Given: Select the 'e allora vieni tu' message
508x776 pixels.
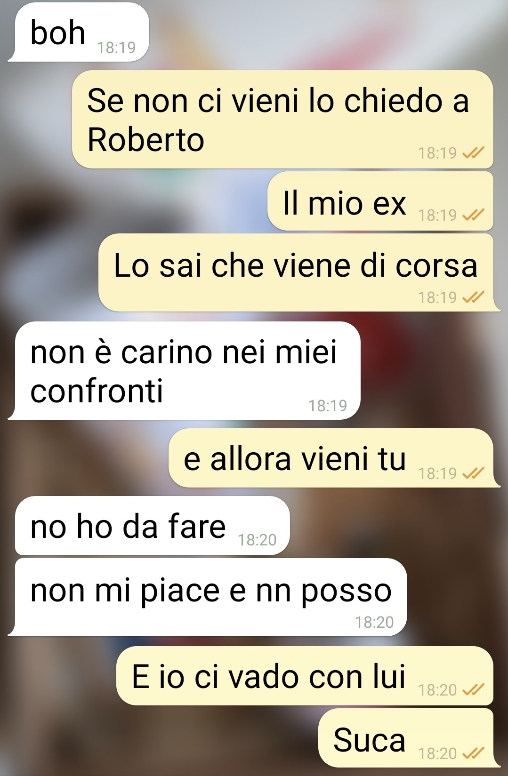Looking at the screenshot, I should [x=331, y=458].
